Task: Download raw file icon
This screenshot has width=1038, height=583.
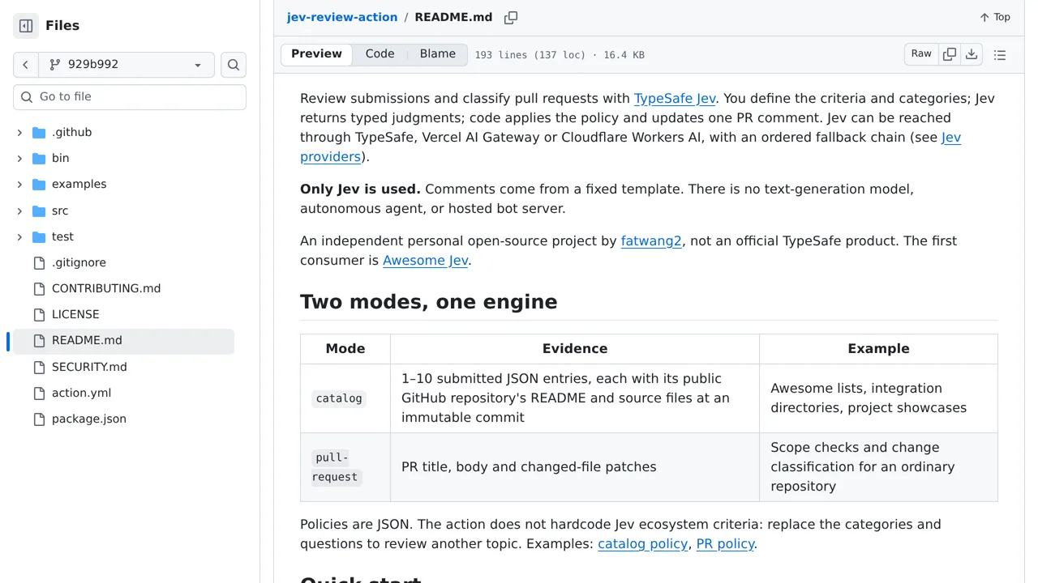Action: pyautogui.click(x=972, y=54)
